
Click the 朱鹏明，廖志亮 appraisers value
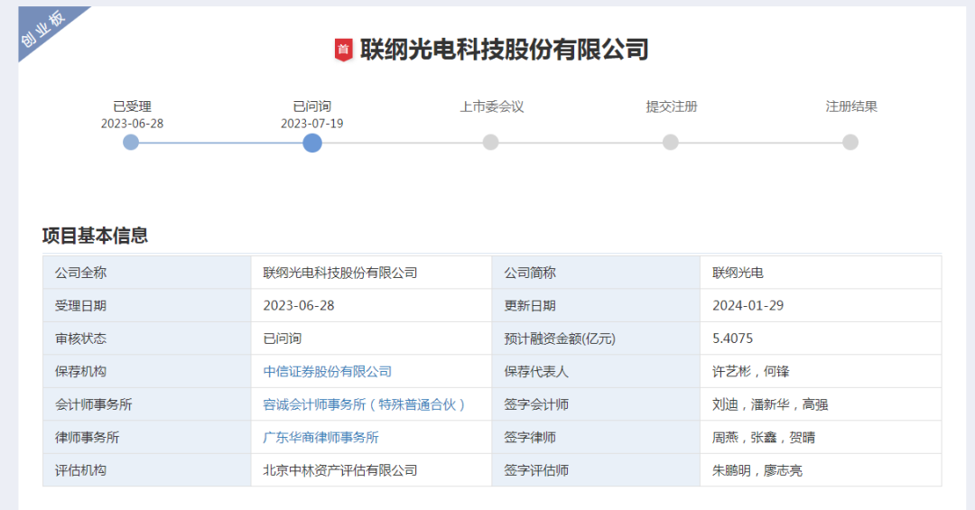(x=757, y=470)
